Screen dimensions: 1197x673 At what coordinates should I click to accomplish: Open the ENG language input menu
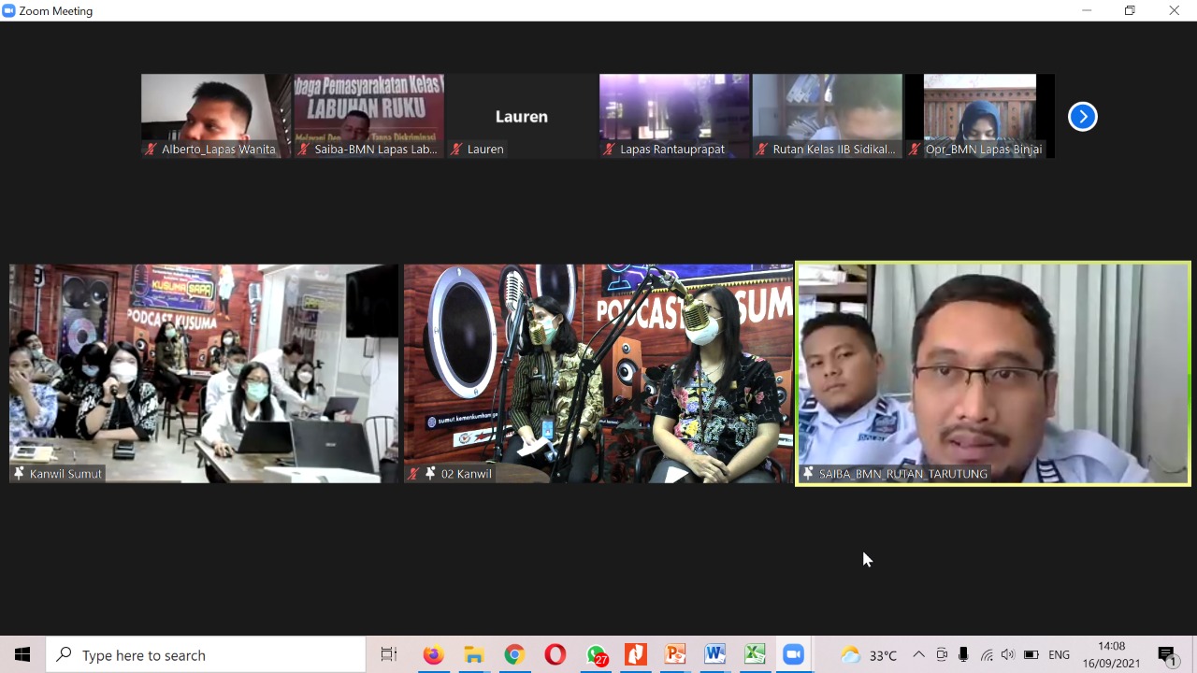(1059, 654)
